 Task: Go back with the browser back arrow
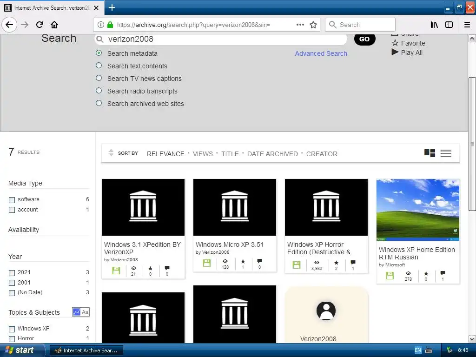9,25
